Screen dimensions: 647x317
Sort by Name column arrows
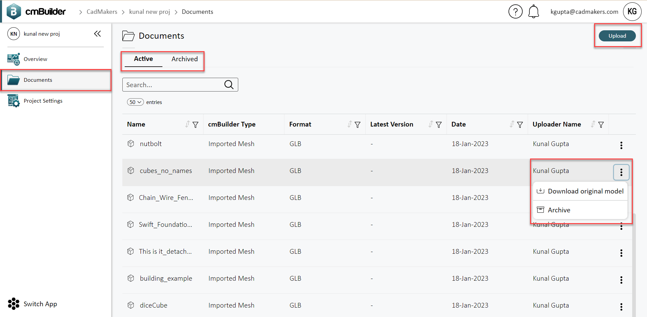187,124
